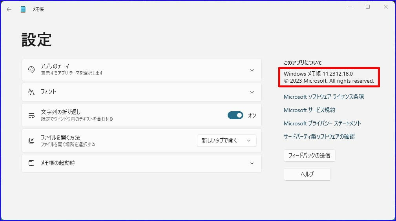Viewport: 396px width, 221px height.
Task: Click the version text Windows メモ帳 11.2312.18.0
Action: point(318,74)
